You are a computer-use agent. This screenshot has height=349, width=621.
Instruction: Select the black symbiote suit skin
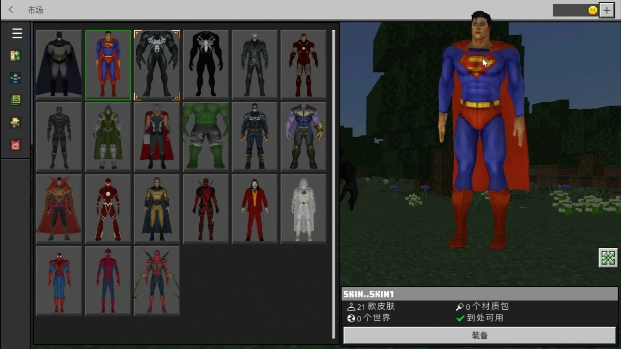206,65
